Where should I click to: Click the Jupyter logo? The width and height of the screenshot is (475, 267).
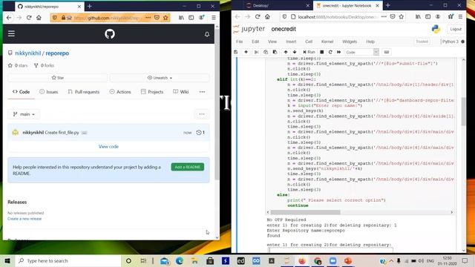(x=249, y=29)
